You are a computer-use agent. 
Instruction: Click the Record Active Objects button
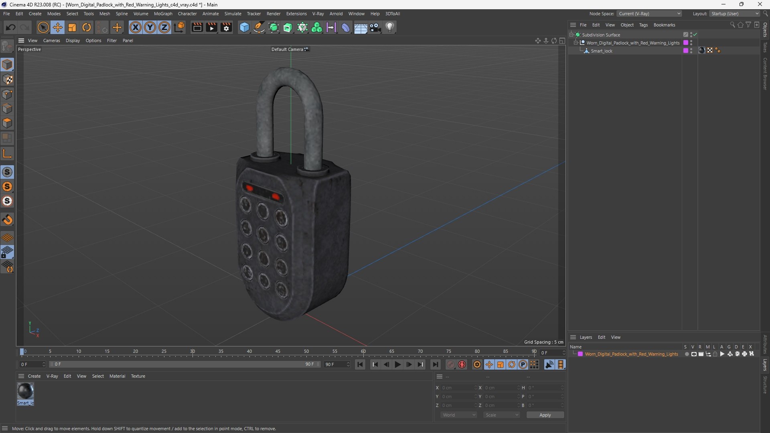(451, 364)
